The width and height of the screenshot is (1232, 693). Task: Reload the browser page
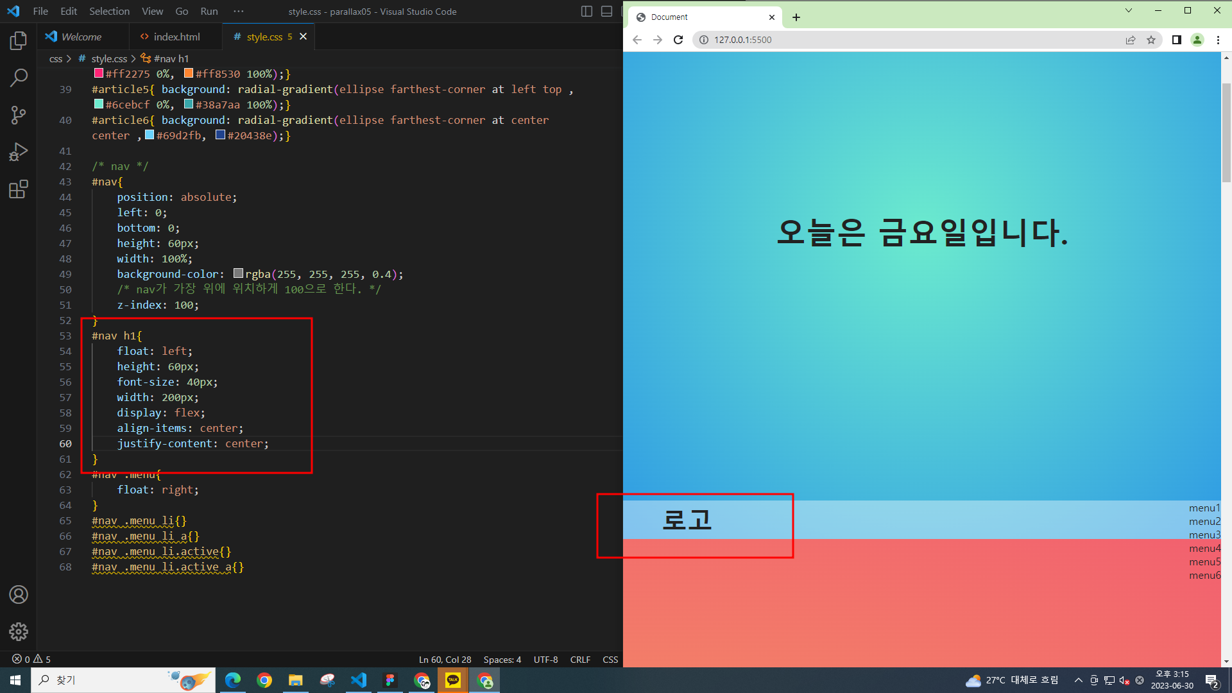(x=678, y=40)
